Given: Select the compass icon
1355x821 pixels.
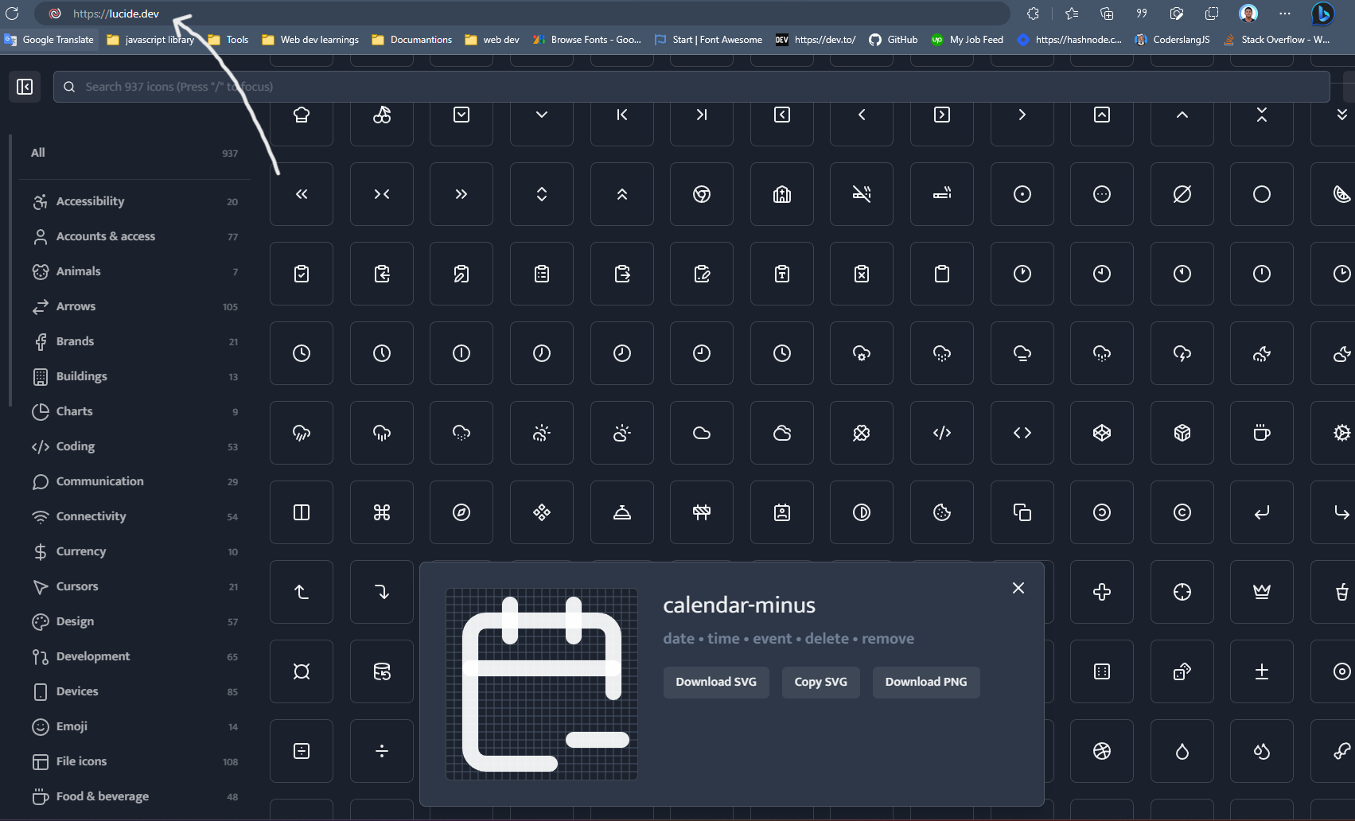Looking at the screenshot, I should pyautogui.click(x=461, y=512).
